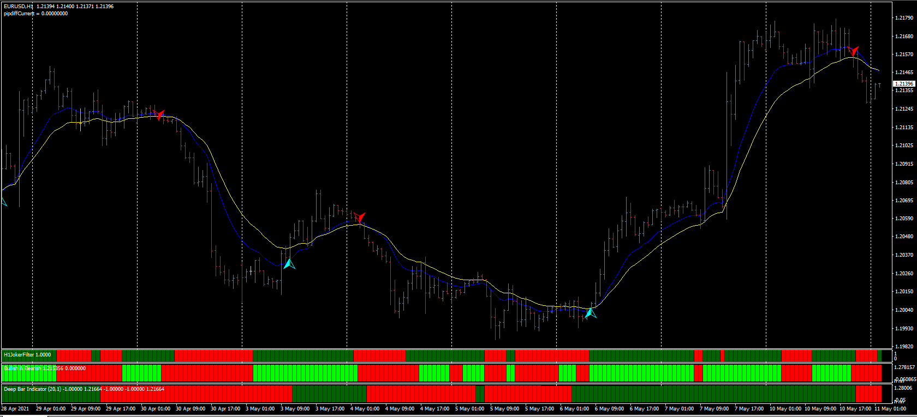Screen dimensions: 917x417
Task: Click the 5 May 09:00 time label
Action: coord(505,409)
